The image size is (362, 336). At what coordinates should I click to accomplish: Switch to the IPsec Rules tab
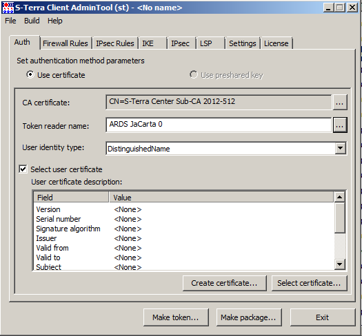pos(115,43)
